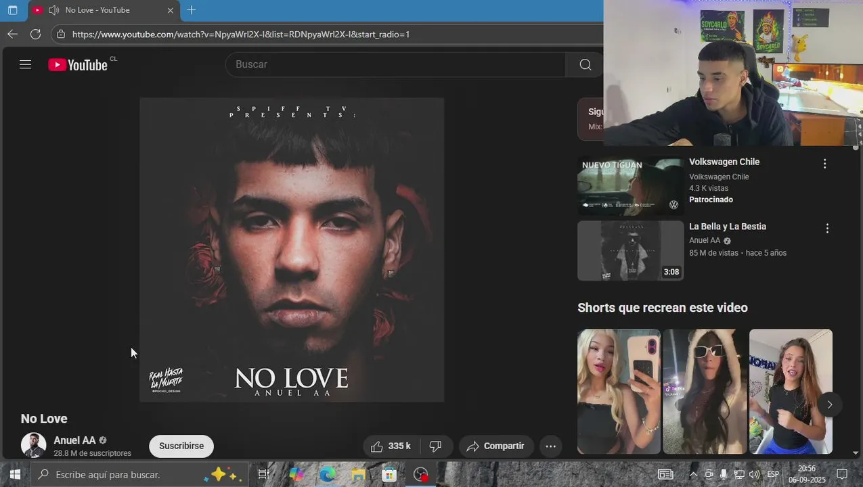Open File Explorer from the taskbar
This screenshot has width=863, height=487.
coord(358,475)
